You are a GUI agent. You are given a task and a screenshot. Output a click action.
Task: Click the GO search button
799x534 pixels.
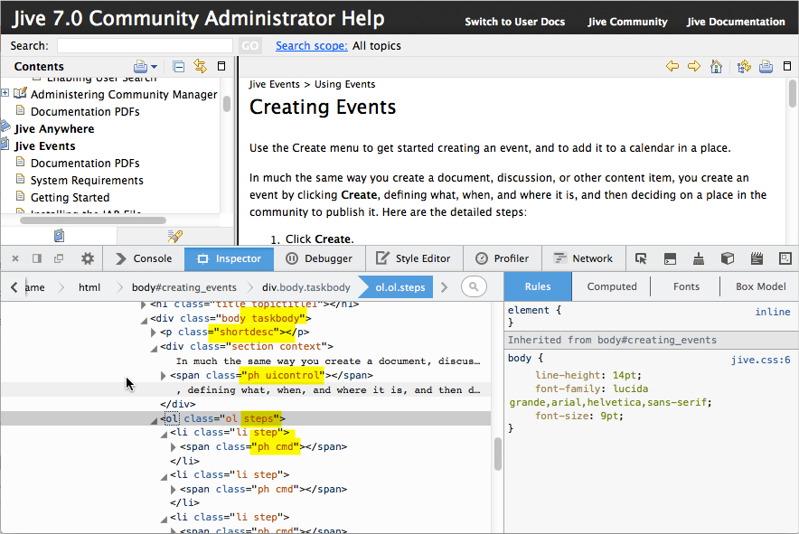tap(249, 46)
